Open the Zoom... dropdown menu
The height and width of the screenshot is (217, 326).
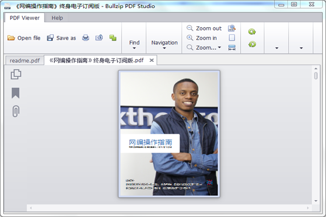click(x=204, y=48)
